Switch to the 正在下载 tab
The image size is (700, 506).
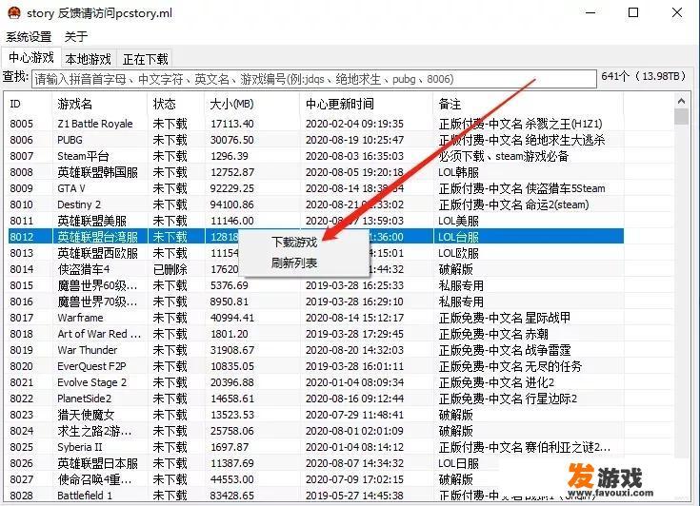click(x=145, y=59)
